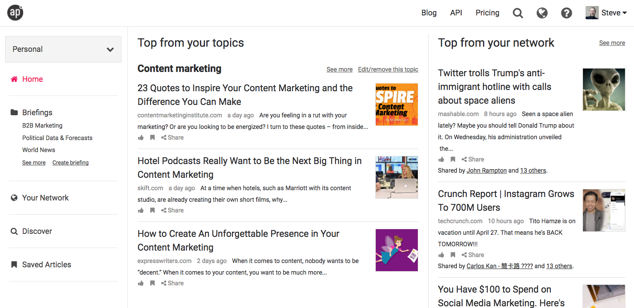Click skift.com source text
This screenshot has width=634, height=308.
150,188
